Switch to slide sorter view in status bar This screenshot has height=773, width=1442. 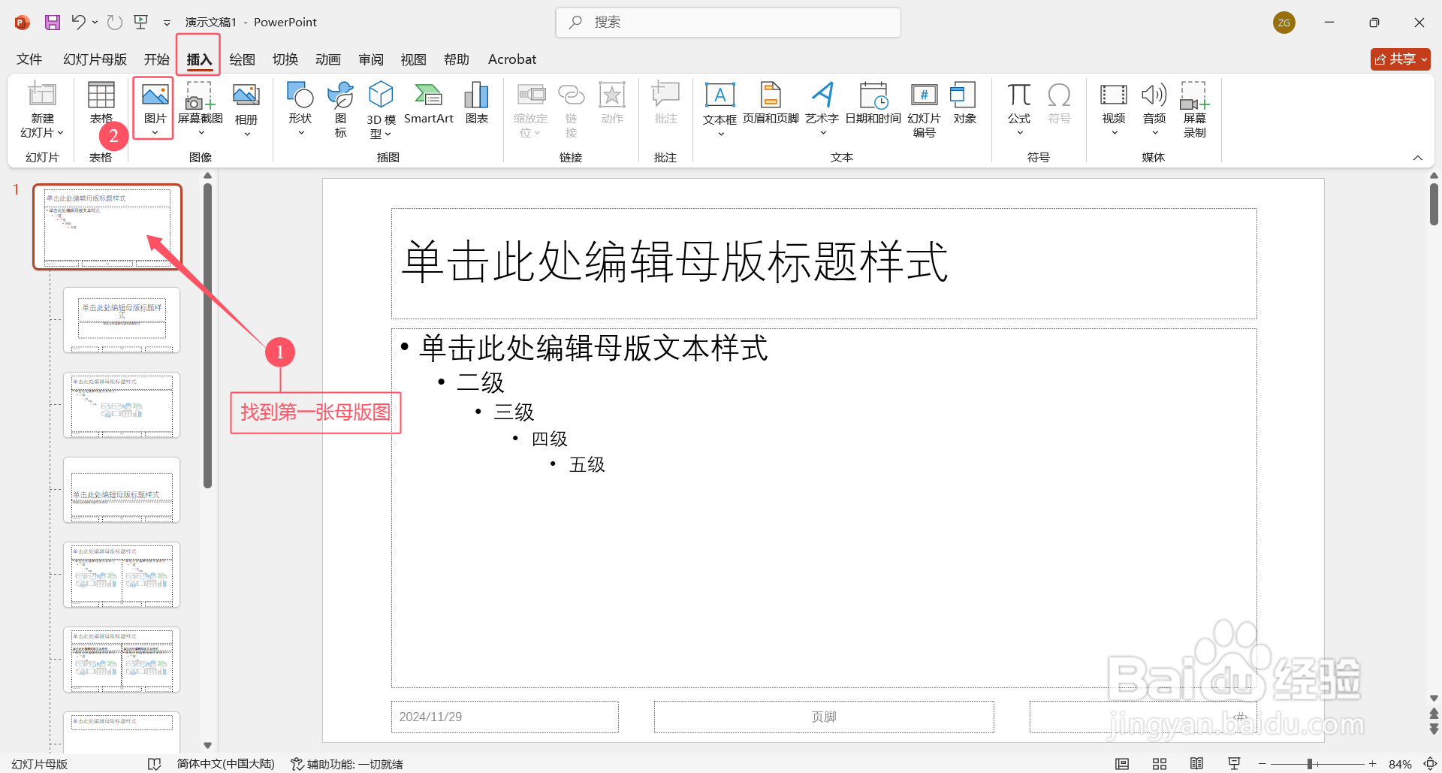pyautogui.click(x=1160, y=763)
